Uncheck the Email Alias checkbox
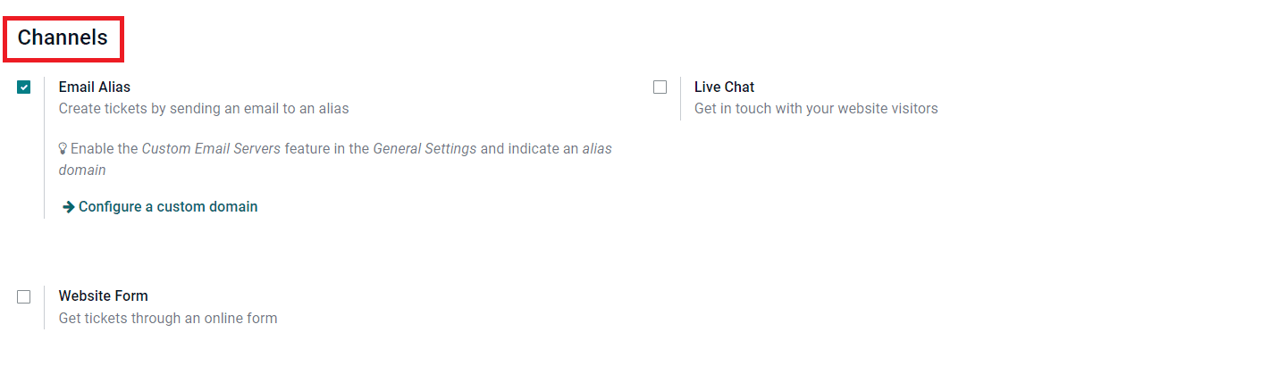The height and width of the screenshot is (366, 1270). 24,87
